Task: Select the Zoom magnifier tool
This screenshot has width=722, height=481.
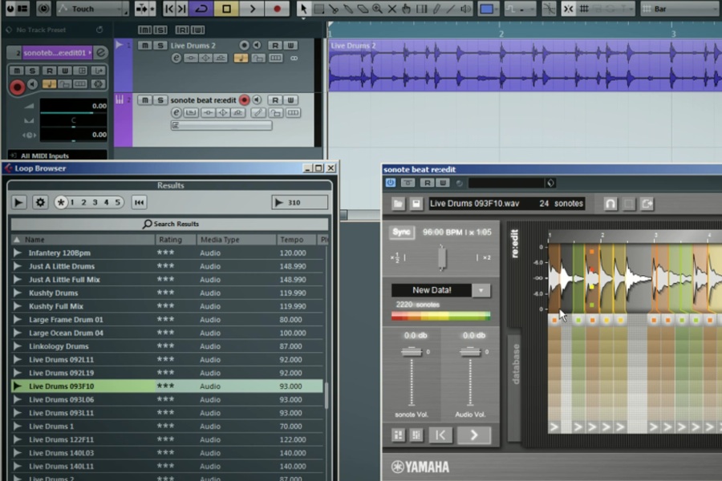Action: [x=377, y=9]
